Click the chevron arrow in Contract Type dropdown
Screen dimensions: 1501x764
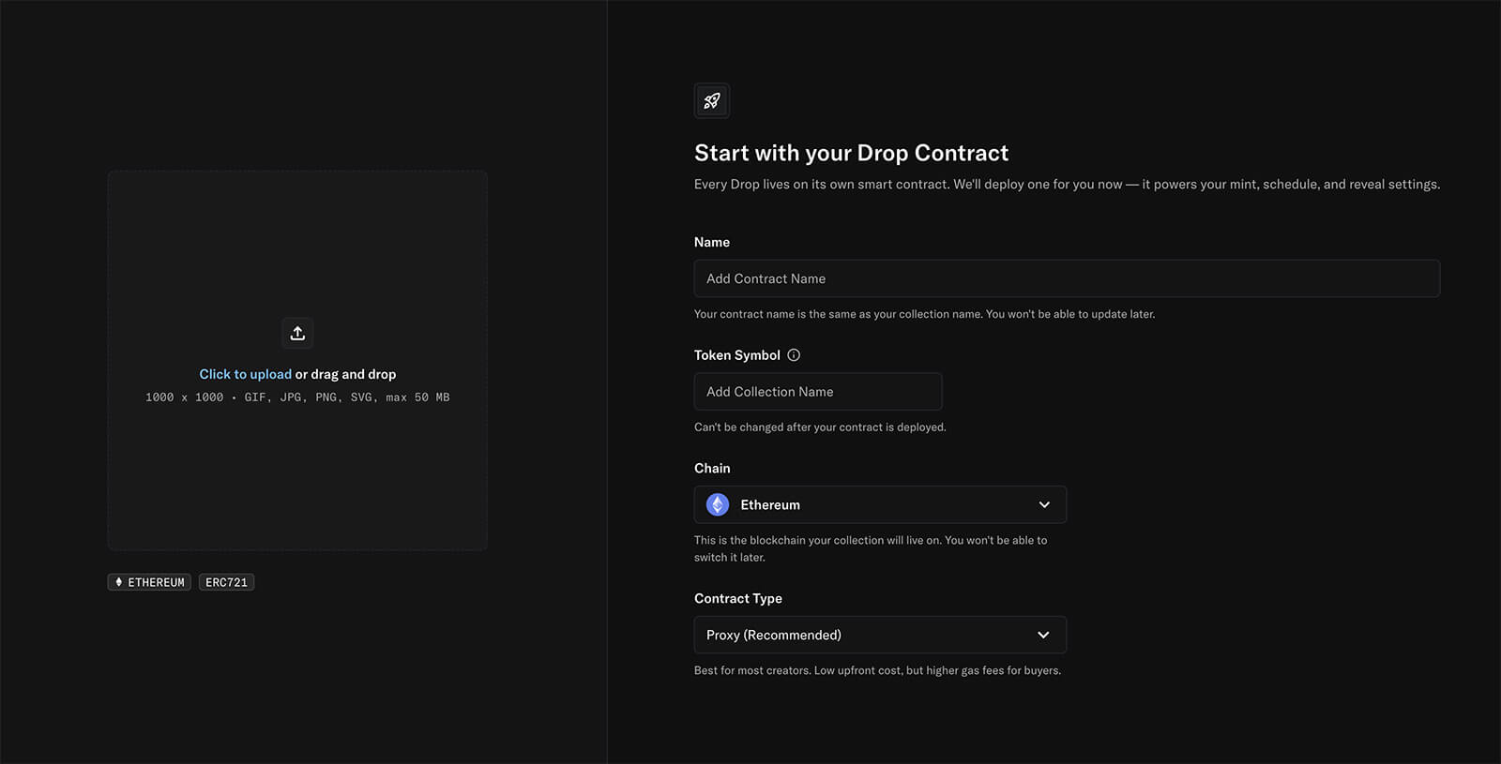(1043, 635)
